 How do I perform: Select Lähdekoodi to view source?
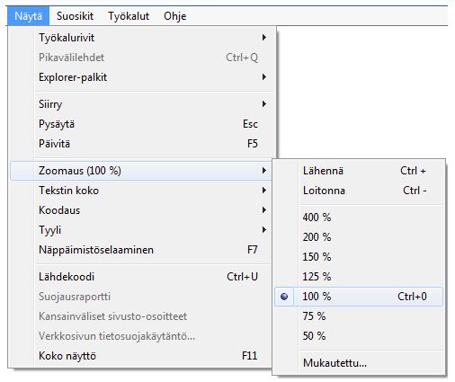(x=141, y=277)
